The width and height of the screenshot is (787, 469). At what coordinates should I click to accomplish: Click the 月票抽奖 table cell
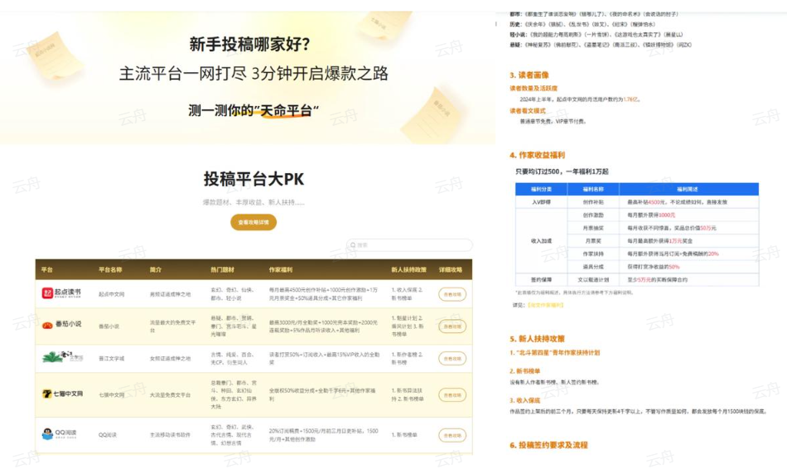click(593, 228)
